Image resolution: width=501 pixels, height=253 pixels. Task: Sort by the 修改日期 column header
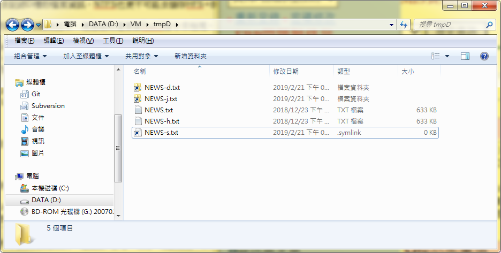[x=286, y=72]
